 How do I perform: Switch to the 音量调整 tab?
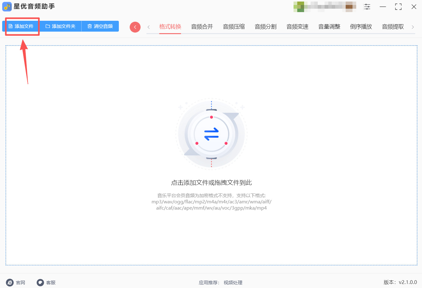(329, 27)
